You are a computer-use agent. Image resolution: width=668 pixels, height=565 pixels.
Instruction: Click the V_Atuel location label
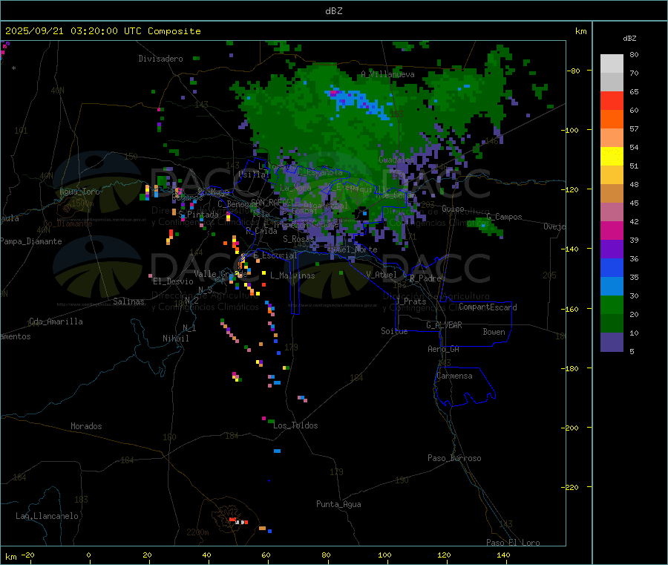[x=382, y=275]
